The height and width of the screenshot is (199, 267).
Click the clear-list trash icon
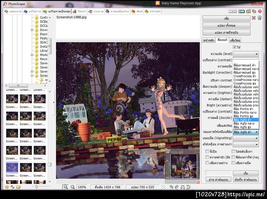point(259,18)
